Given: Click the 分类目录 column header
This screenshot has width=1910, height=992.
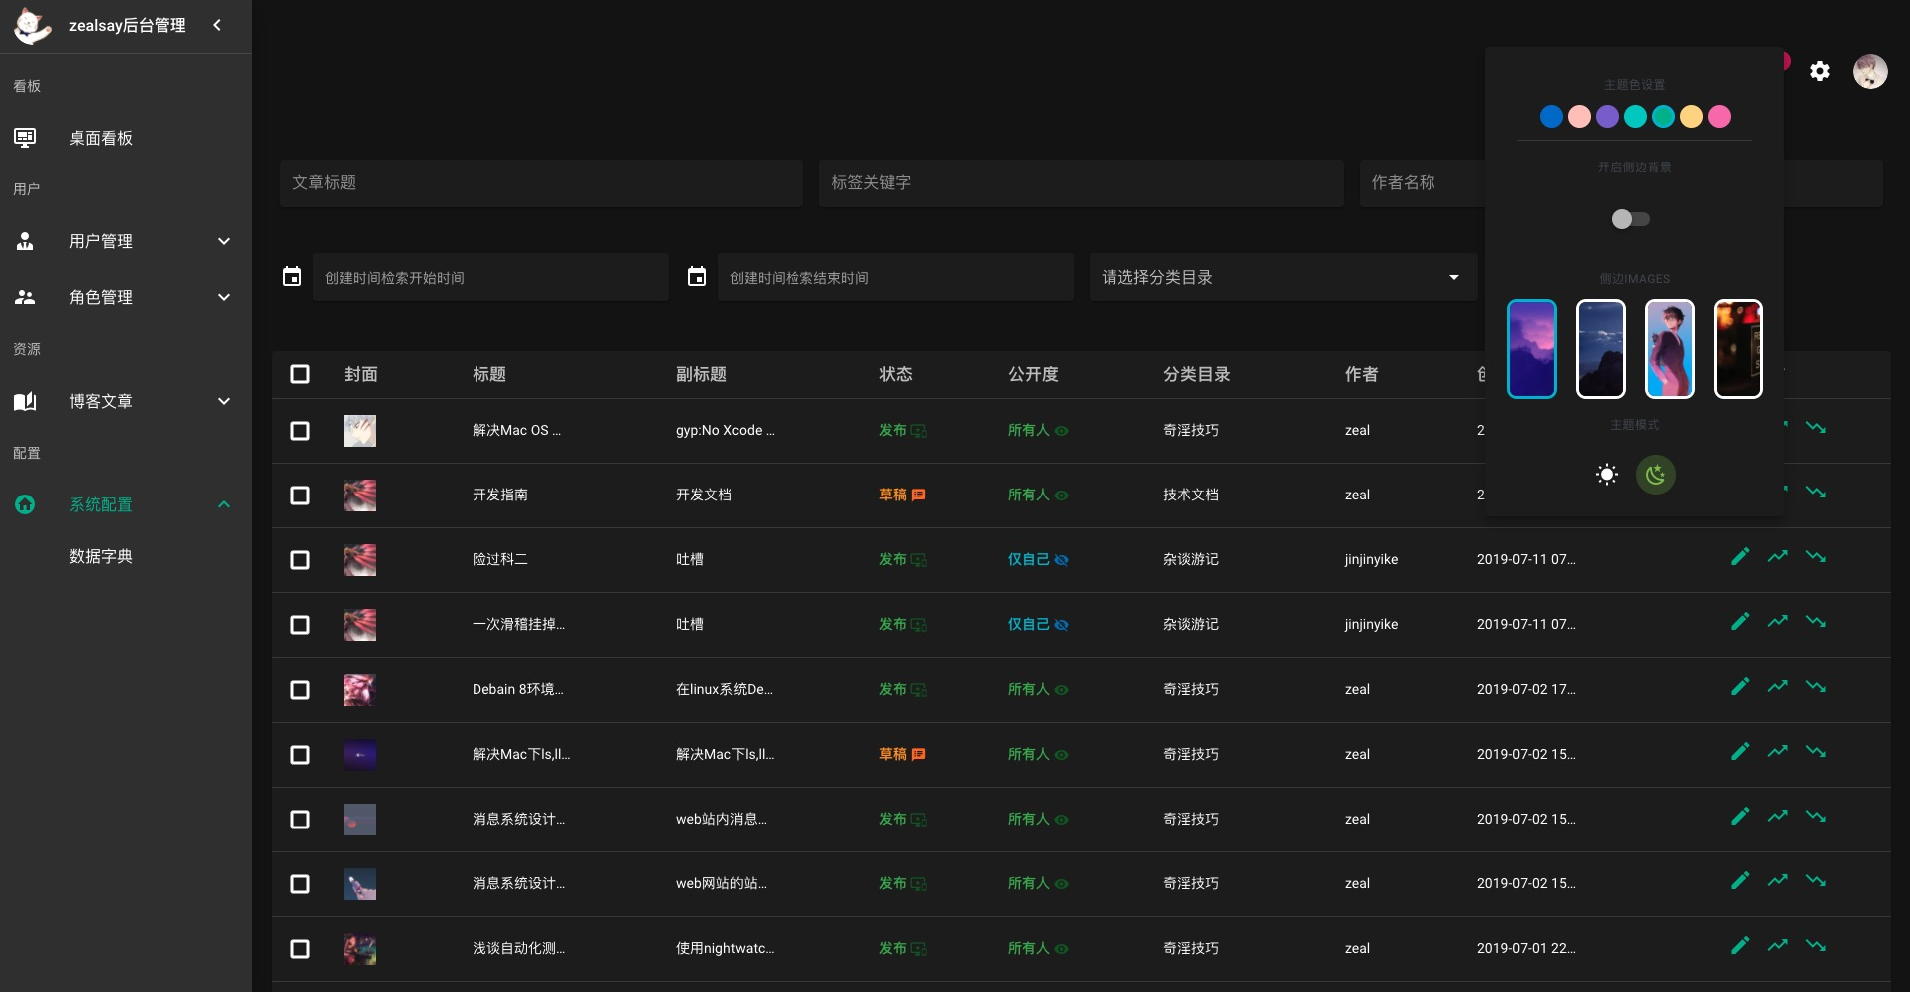Looking at the screenshot, I should click(x=1196, y=374).
